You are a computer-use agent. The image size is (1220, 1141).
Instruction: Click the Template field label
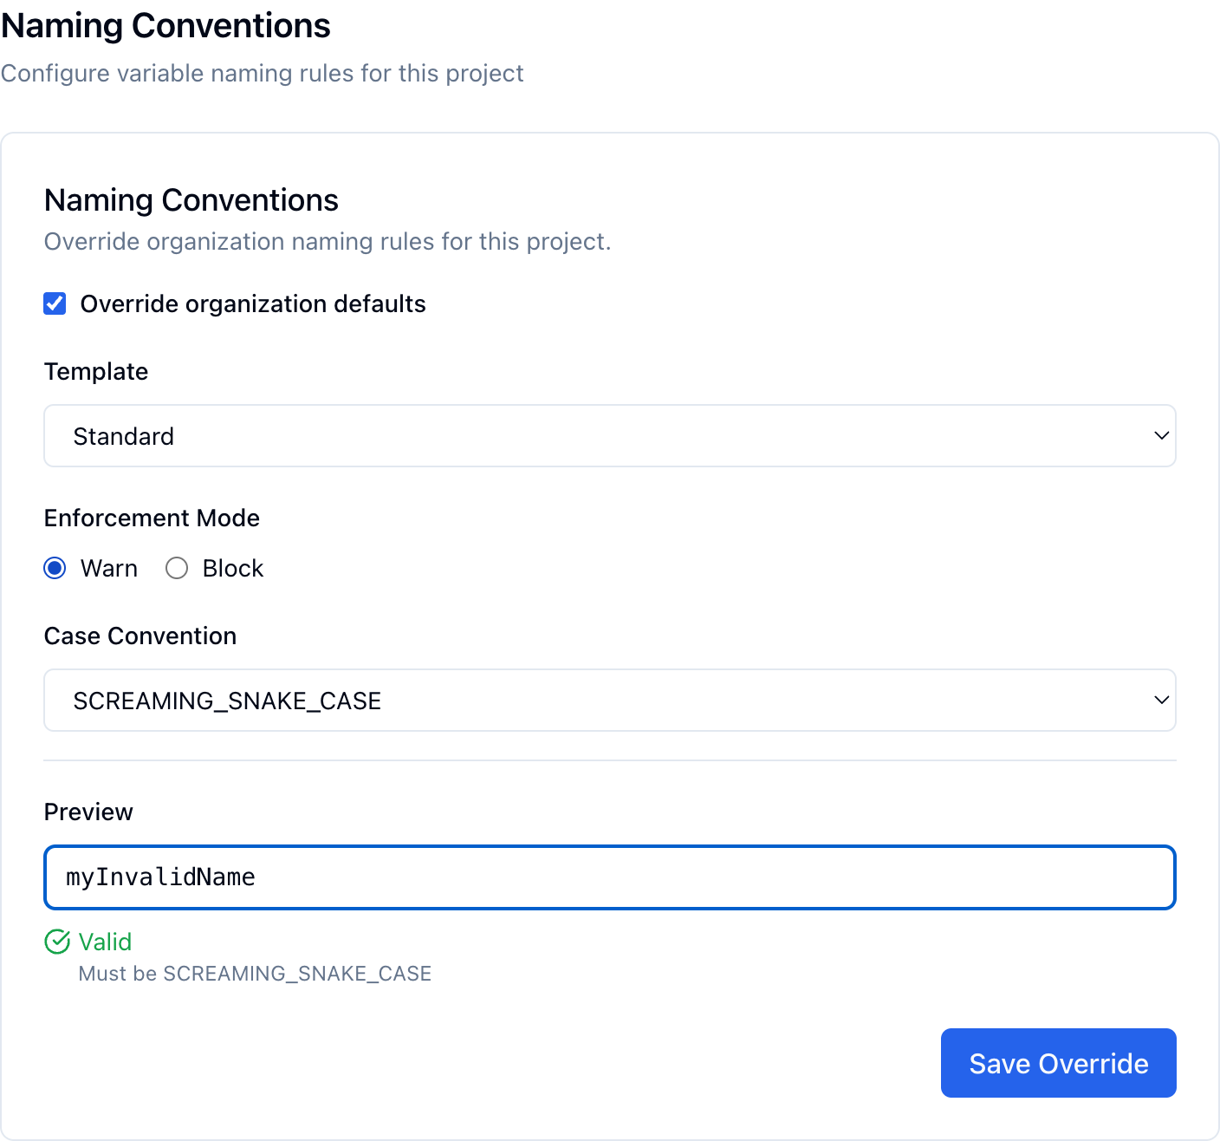point(96,372)
